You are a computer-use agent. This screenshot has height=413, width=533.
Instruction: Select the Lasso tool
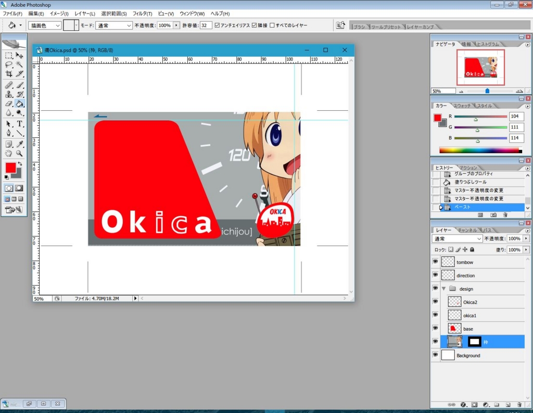pyautogui.click(x=9, y=64)
